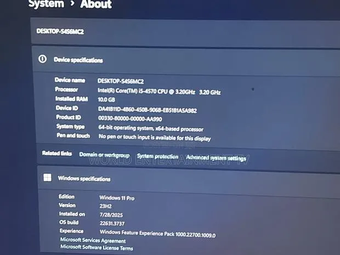The width and height of the screenshot is (340, 255).
Task: Click the OS build value 22631.3737
Action: [112, 223]
